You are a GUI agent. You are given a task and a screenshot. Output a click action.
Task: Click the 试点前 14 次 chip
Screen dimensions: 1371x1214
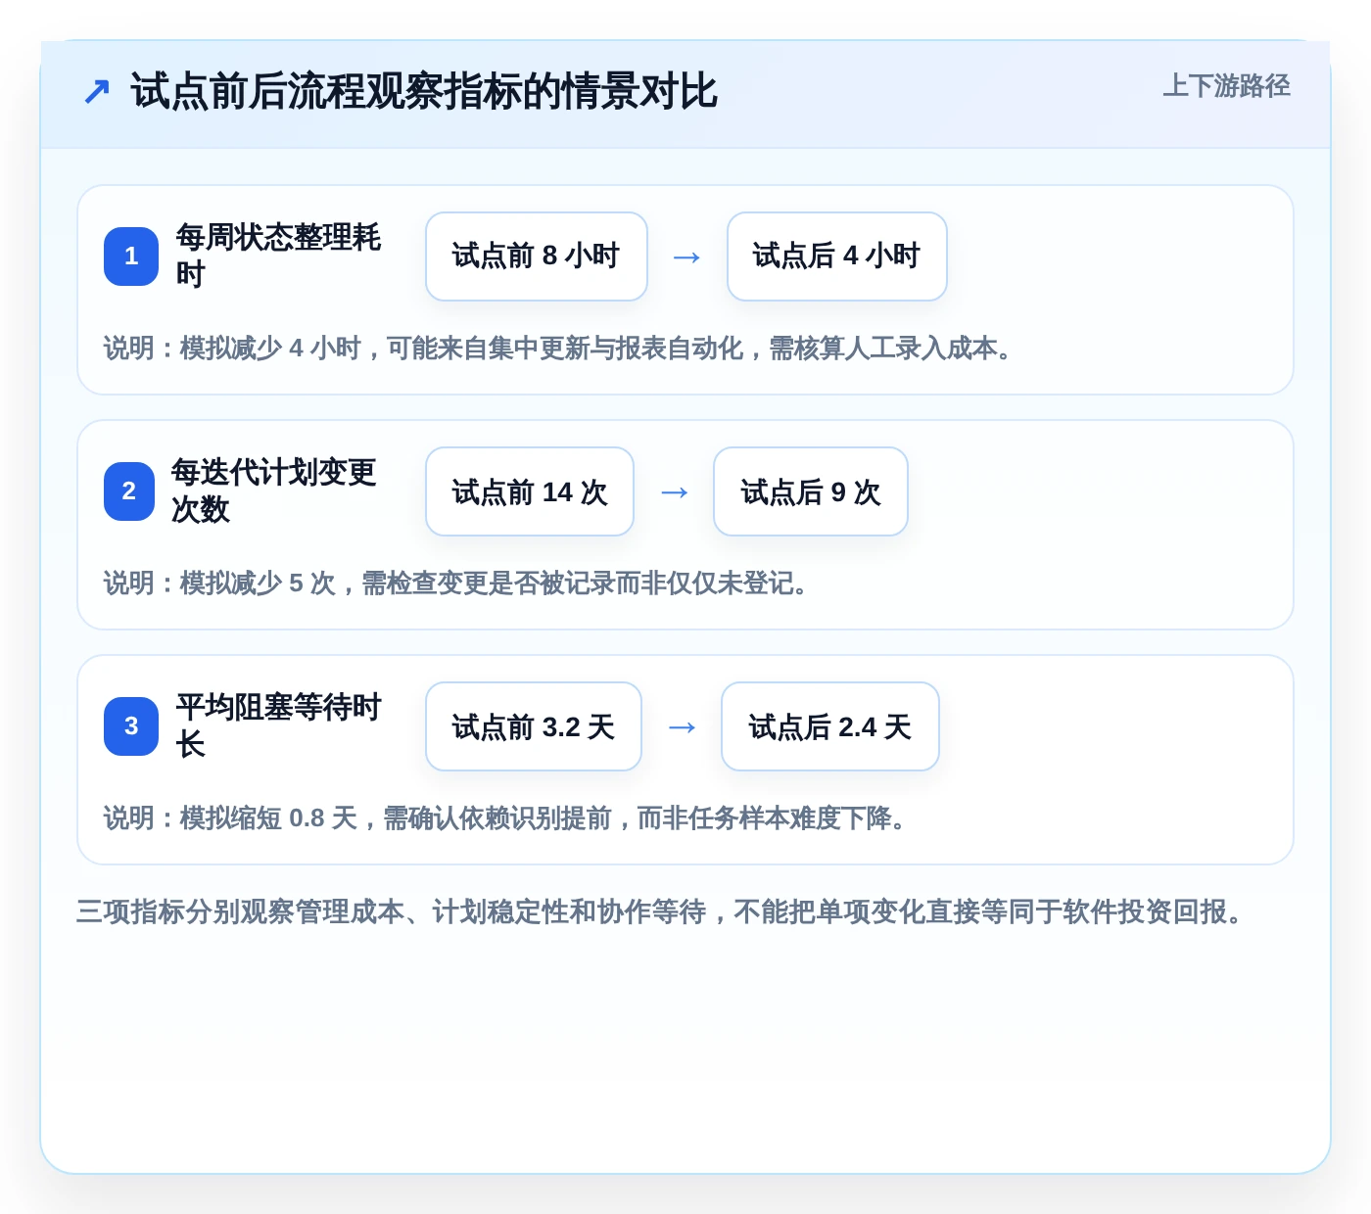pos(530,491)
